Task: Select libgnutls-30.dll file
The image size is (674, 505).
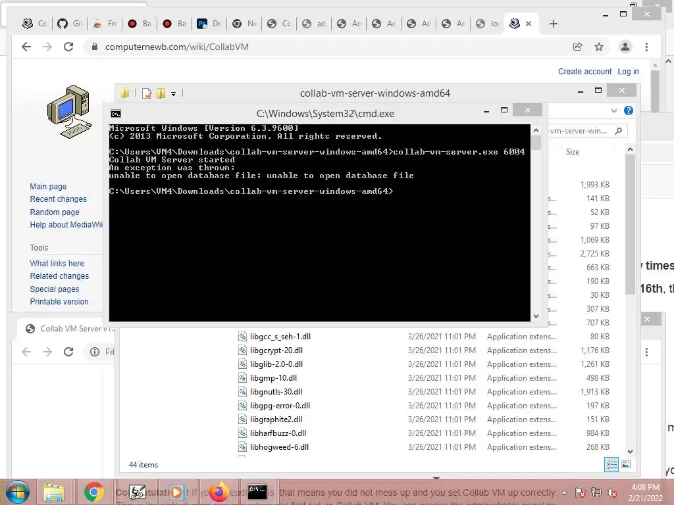Action: point(276,392)
